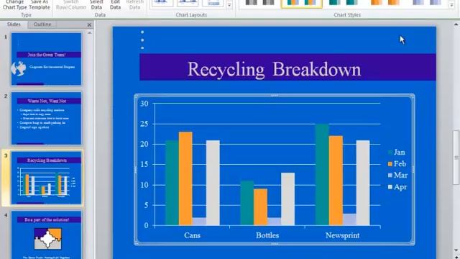Apply the grayscale chart style
The height and width of the screenshot is (259, 460).
click(259, 3)
